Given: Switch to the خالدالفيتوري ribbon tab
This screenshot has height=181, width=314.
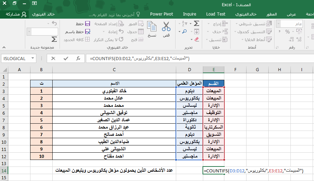Looking at the screenshot, I should coord(246,14).
